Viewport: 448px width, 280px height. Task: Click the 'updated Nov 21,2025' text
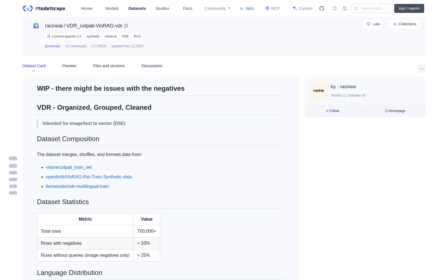pyautogui.click(x=127, y=46)
